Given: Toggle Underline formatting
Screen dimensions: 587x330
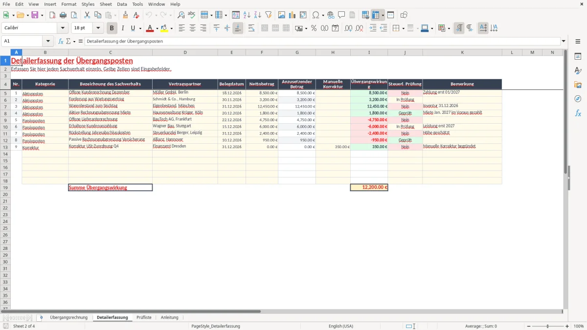Looking at the screenshot, I should click(x=133, y=28).
